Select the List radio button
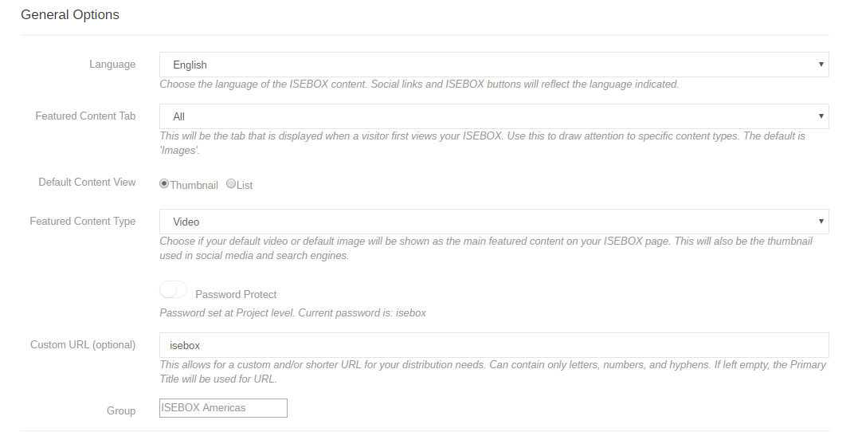Viewport: 858px width, 432px height. pyautogui.click(x=230, y=184)
